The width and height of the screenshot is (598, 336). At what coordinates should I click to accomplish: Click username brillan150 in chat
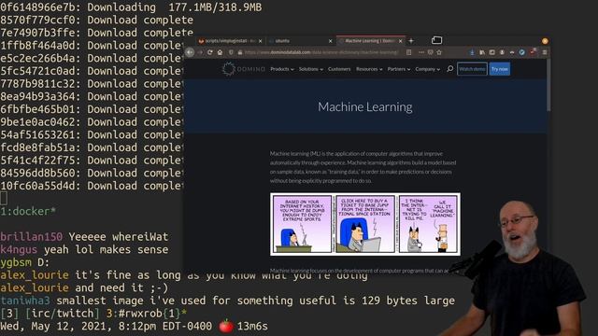coord(31,236)
